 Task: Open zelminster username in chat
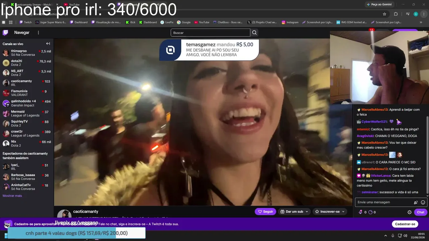click(370, 192)
